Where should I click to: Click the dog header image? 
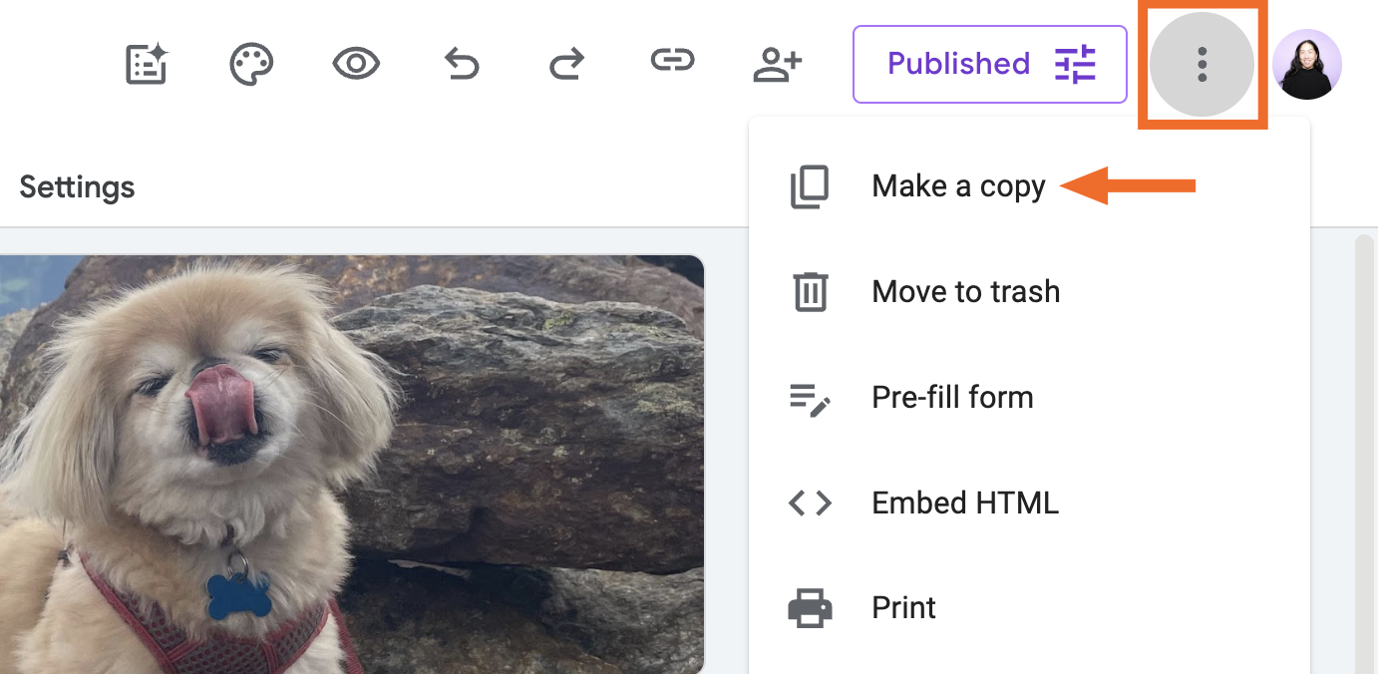(x=352, y=465)
